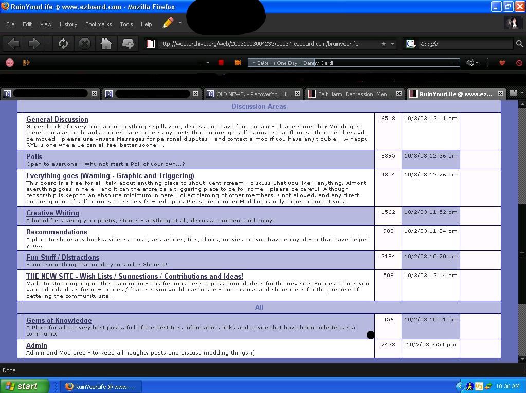Skip to next track on music toolbar

(238, 63)
